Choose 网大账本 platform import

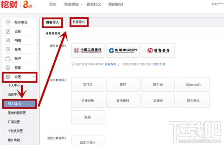click(193, 101)
